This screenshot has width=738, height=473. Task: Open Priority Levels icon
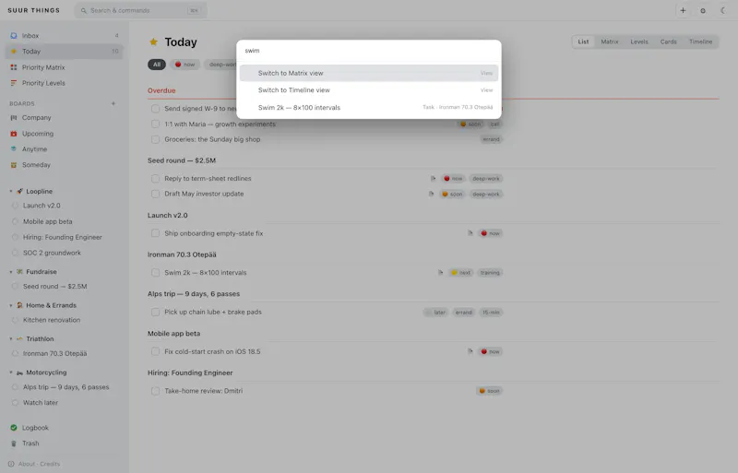click(14, 83)
